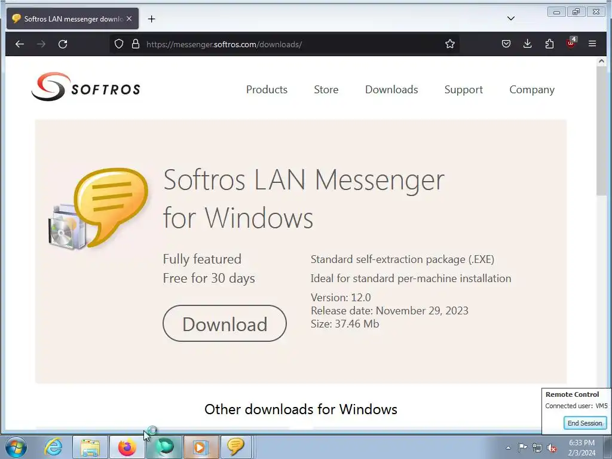This screenshot has width=612, height=459.
Task: Open the extensions puzzle icon
Action: coord(549,44)
